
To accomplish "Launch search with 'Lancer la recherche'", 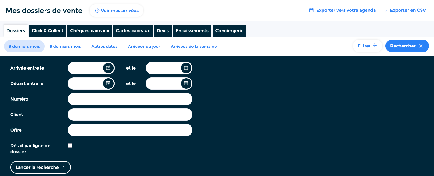I will tap(41, 167).
